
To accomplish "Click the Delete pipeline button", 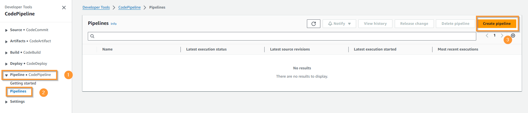I will click(455, 24).
